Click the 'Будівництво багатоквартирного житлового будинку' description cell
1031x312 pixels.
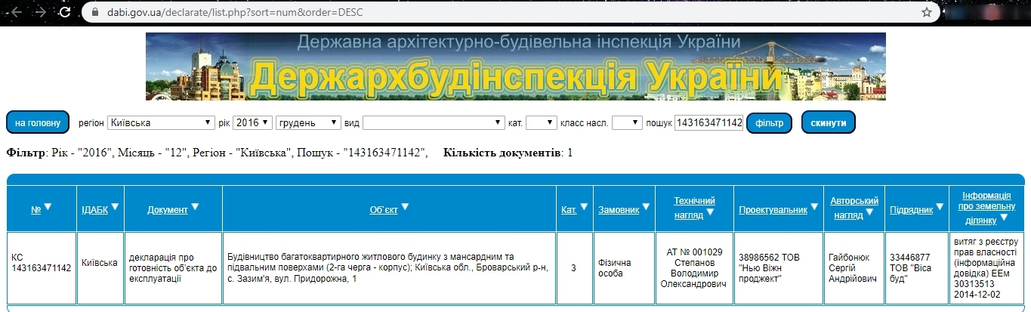tap(390, 268)
